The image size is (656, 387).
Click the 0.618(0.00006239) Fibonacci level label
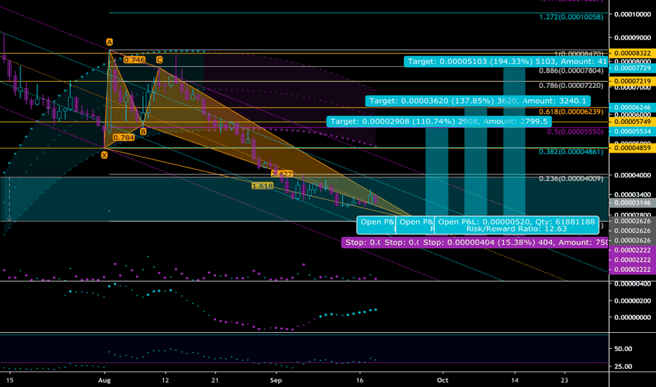click(571, 112)
